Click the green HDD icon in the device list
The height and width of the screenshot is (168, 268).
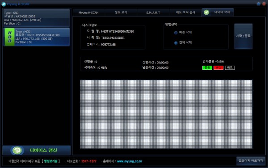coord(9,37)
